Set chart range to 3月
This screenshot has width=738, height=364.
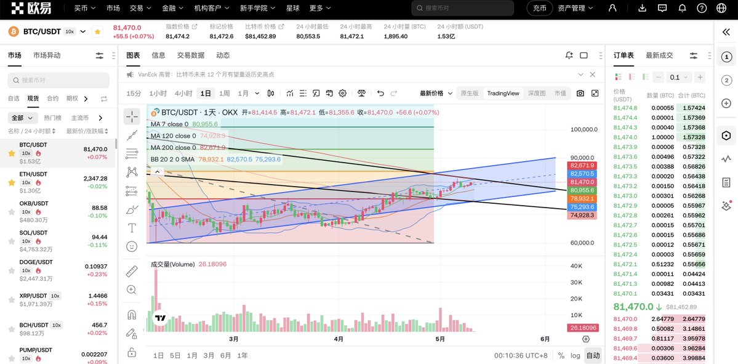(x=209, y=355)
